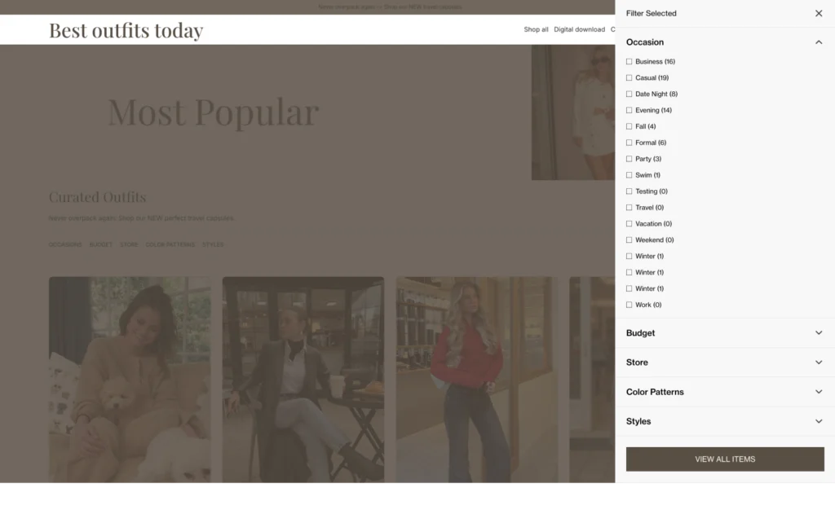
Task: Expand the Styles filter section
Action: [819, 421]
